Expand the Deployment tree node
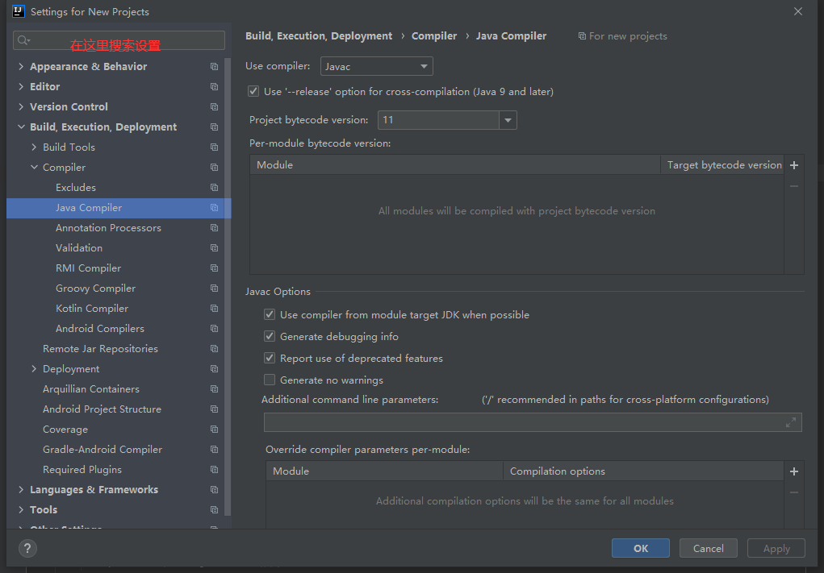Viewport: 824px width, 573px height. click(34, 369)
